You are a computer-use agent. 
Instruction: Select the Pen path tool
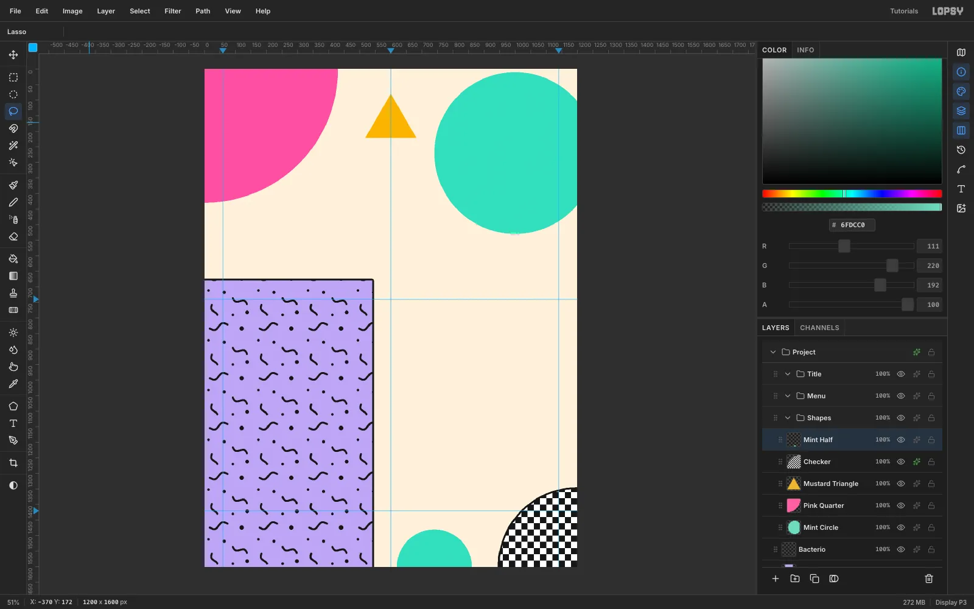pyautogui.click(x=13, y=440)
